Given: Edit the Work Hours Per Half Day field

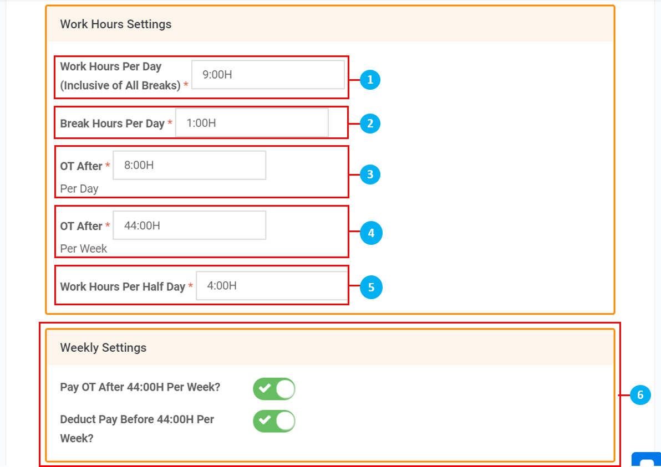Looking at the screenshot, I should tap(272, 286).
